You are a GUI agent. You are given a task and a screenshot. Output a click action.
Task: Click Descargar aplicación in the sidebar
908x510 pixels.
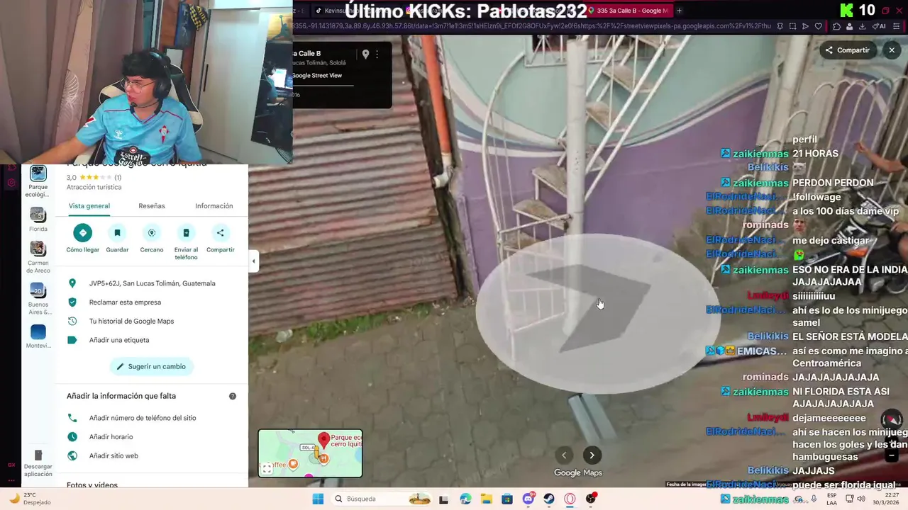tap(38, 463)
